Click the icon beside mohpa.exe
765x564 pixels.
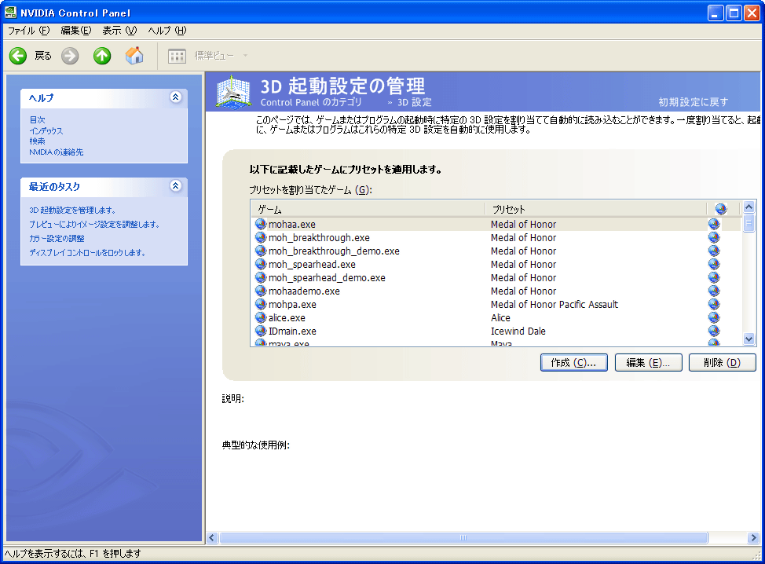pyautogui.click(x=261, y=304)
